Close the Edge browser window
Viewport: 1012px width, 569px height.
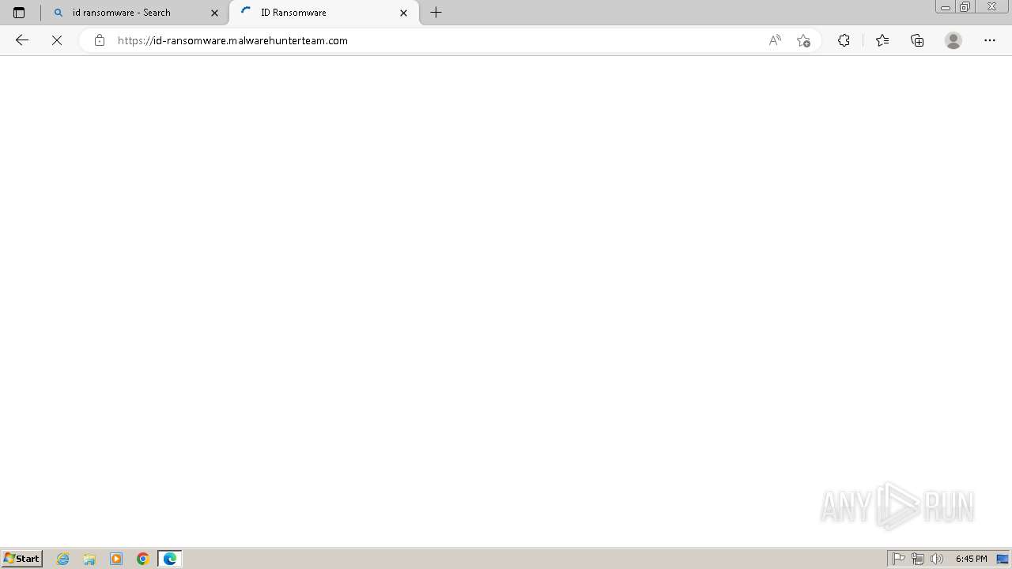[x=991, y=7]
